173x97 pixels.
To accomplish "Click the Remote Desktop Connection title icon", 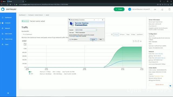I will pyautogui.click(x=70, y=20).
